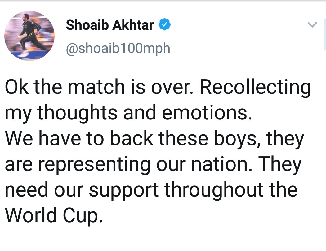Open Shoaib Akhtar's profile picture
This screenshot has height=251, width=326.
tap(29, 36)
